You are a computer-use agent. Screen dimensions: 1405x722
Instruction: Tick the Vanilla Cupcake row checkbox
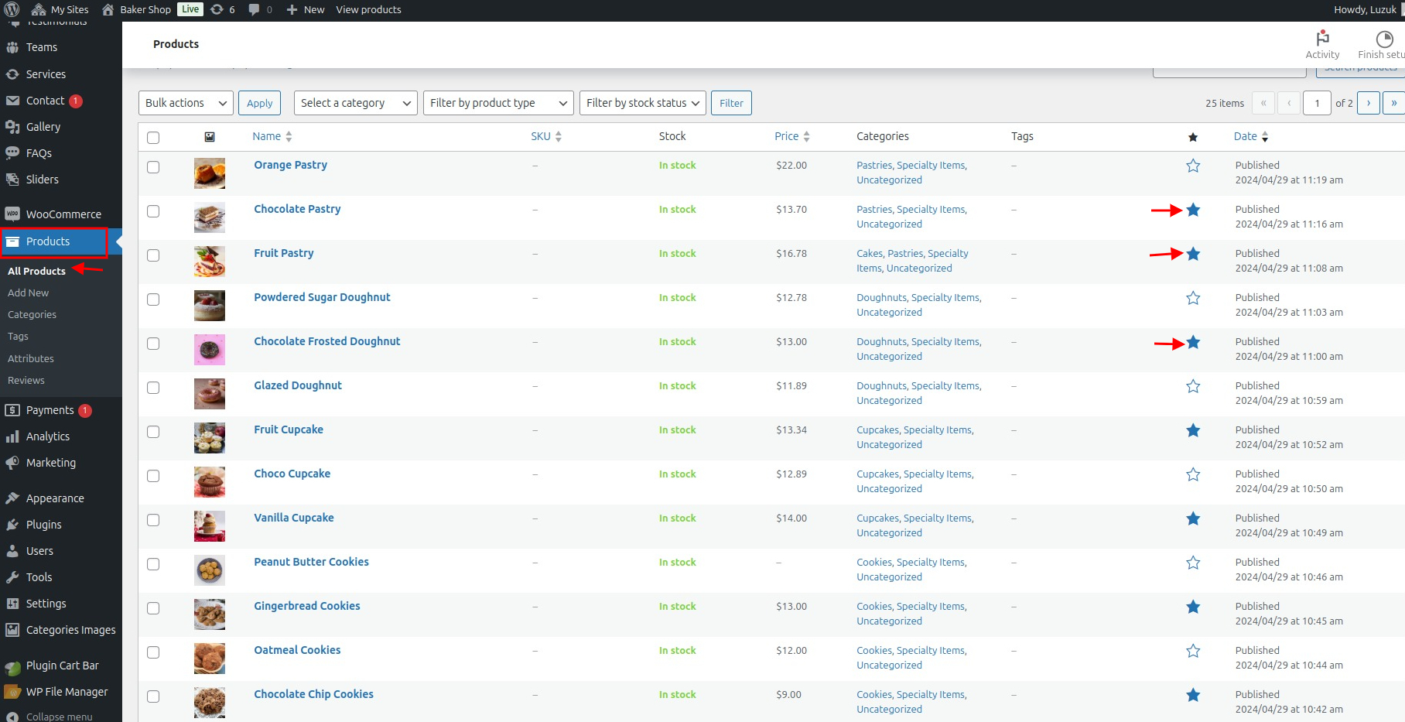(x=153, y=520)
